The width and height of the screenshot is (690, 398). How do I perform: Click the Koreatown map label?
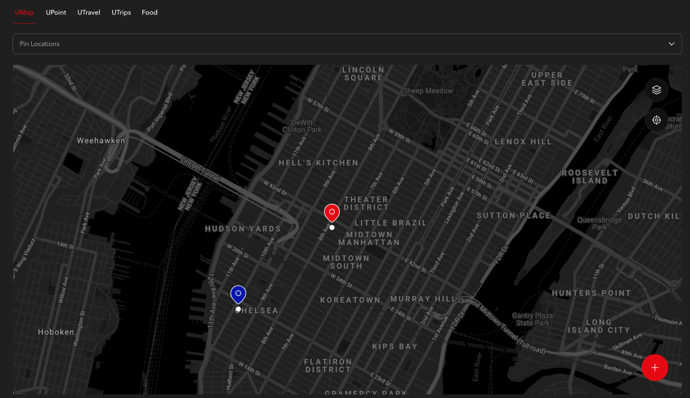(350, 300)
